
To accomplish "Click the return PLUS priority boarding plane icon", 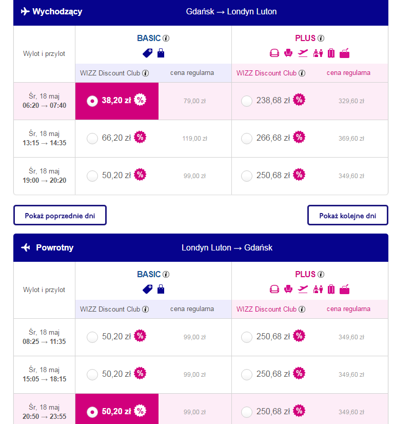I will (303, 289).
